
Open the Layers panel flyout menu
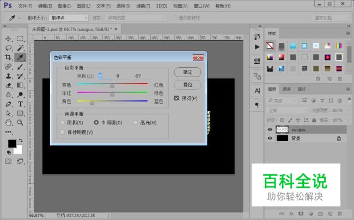348,90
